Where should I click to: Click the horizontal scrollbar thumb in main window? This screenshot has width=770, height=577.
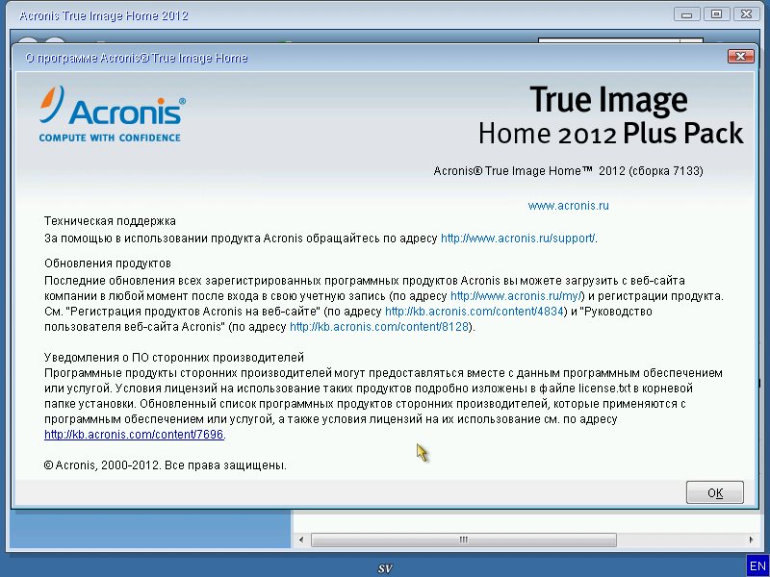pyautogui.click(x=464, y=539)
